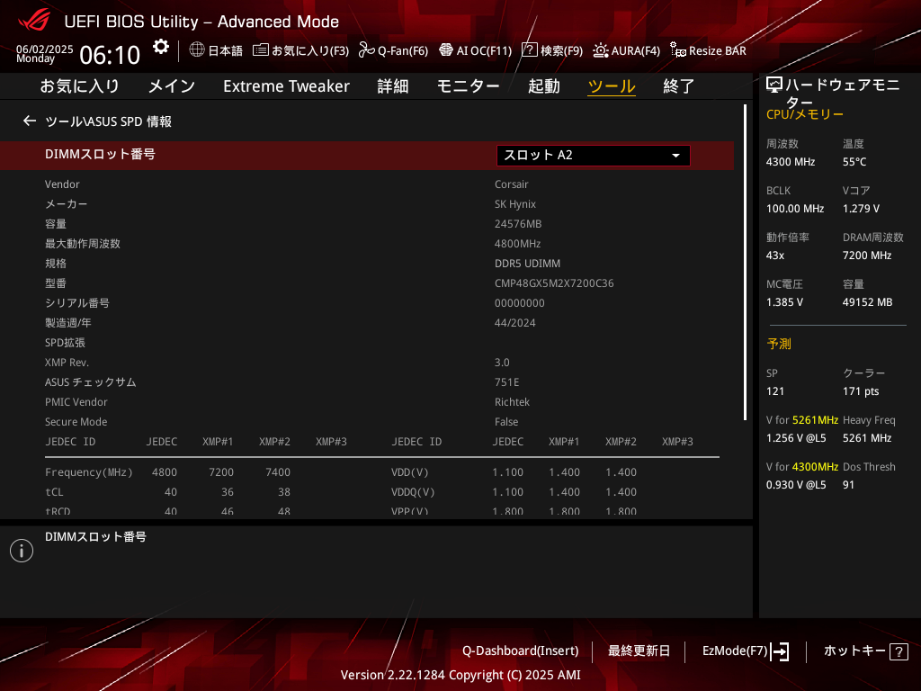Launch AI OC brain icon
This screenshot has height=691, width=921.
(446, 50)
